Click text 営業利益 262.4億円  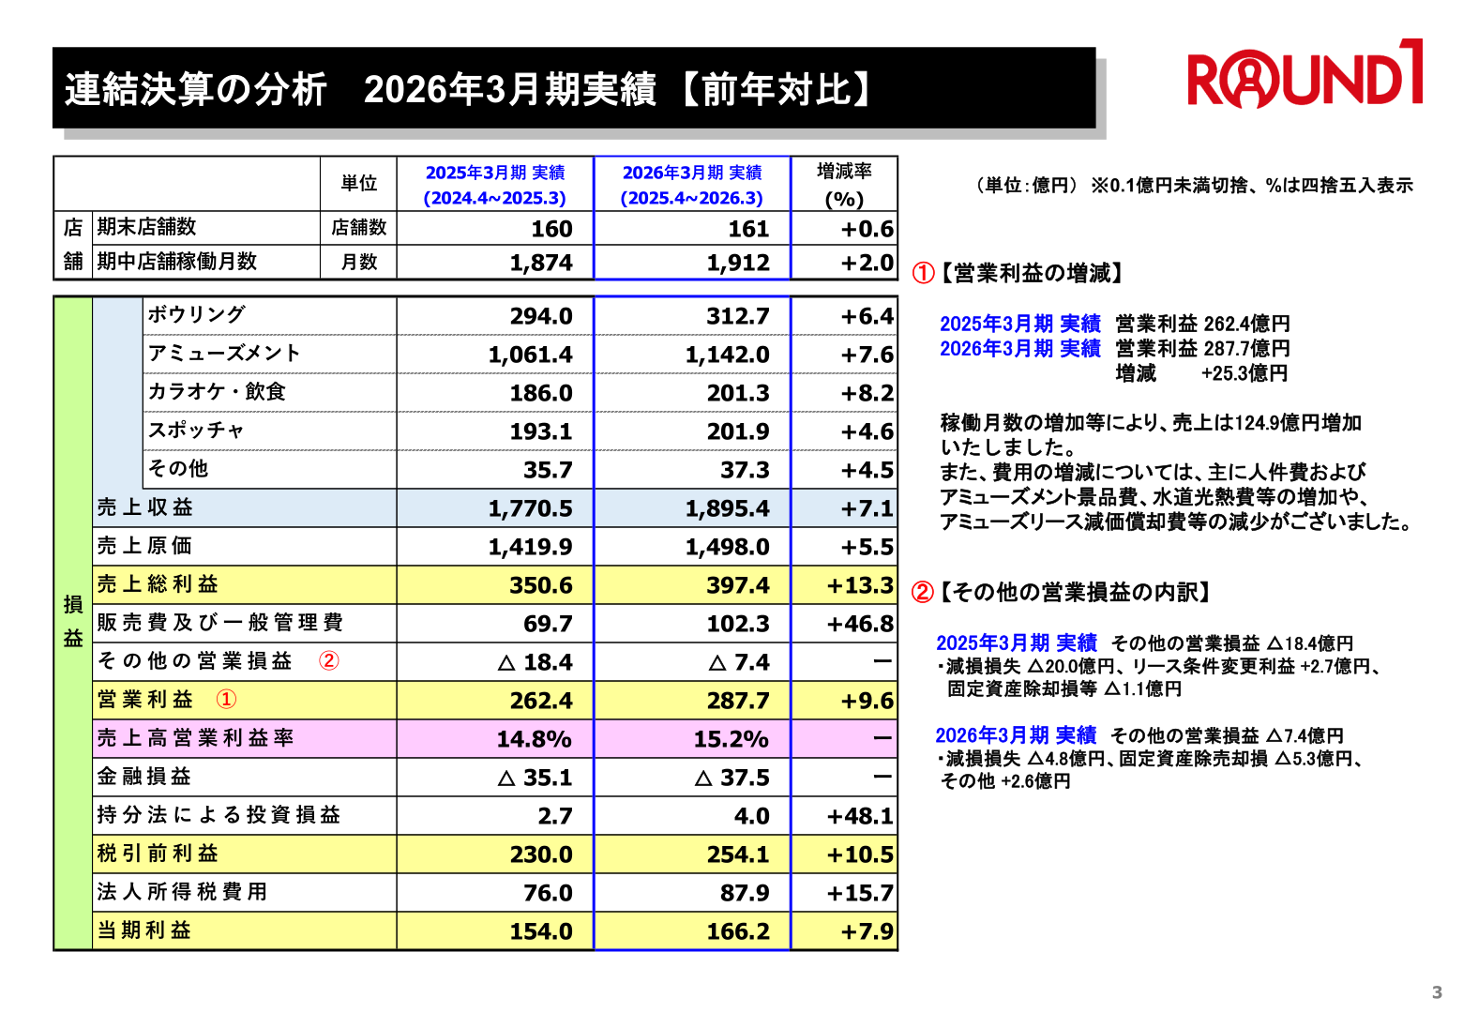point(1203,324)
